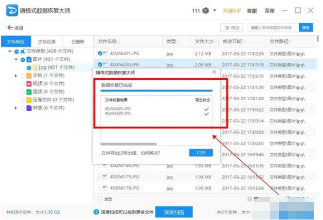Start 深度扫描 deep scan

(174, 212)
